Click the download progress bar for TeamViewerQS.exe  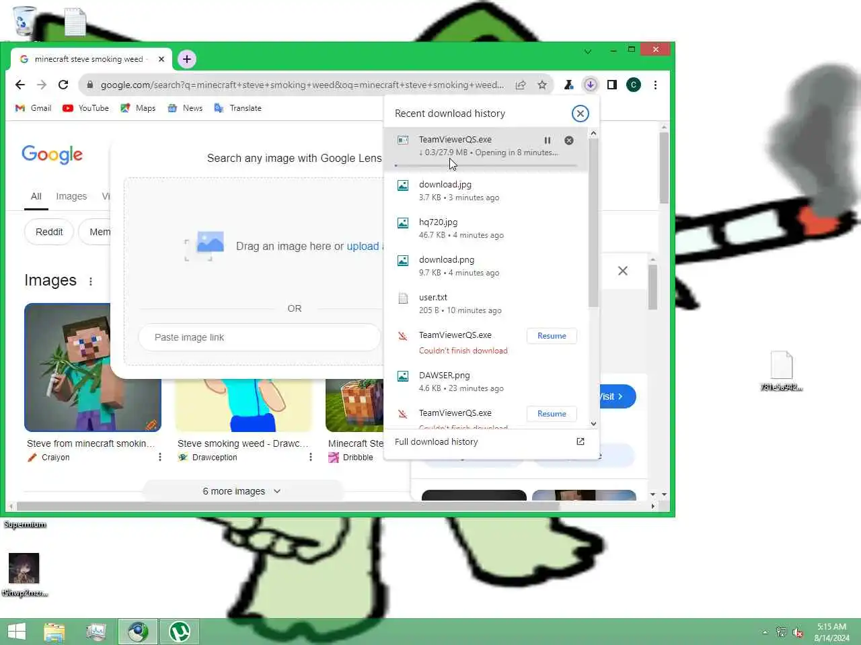[x=486, y=165]
